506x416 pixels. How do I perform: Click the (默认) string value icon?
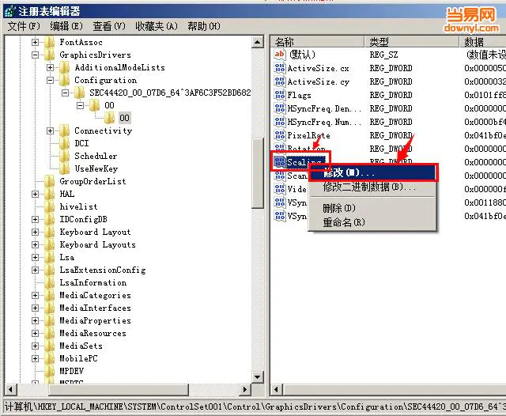279,55
